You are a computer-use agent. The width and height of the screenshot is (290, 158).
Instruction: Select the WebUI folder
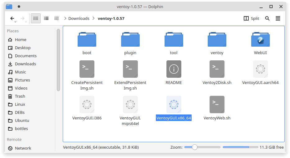[x=261, y=44]
